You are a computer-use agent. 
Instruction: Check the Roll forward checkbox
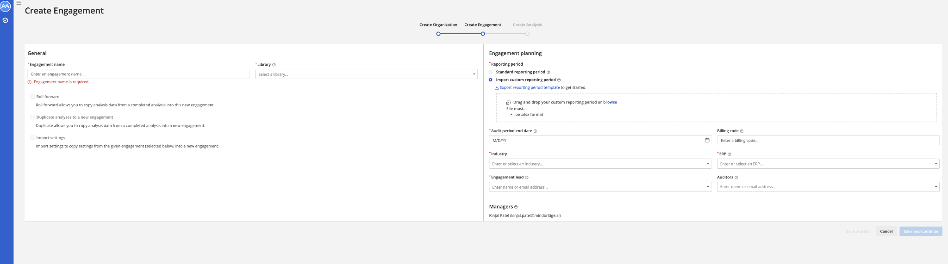click(x=33, y=97)
